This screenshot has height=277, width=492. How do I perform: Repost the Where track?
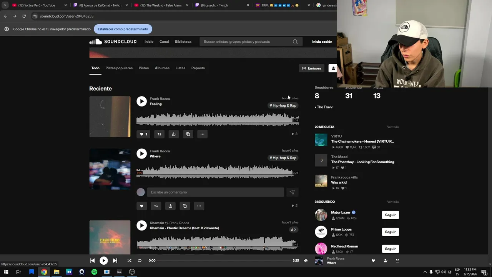(156, 206)
